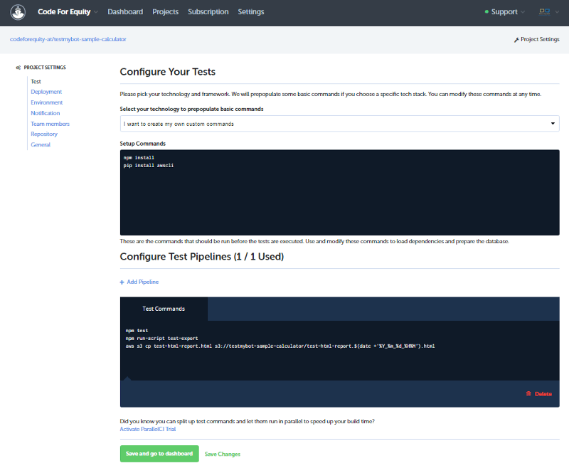Click the Project Settings wrench link
The width and height of the screenshot is (569, 468).
point(537,39)
